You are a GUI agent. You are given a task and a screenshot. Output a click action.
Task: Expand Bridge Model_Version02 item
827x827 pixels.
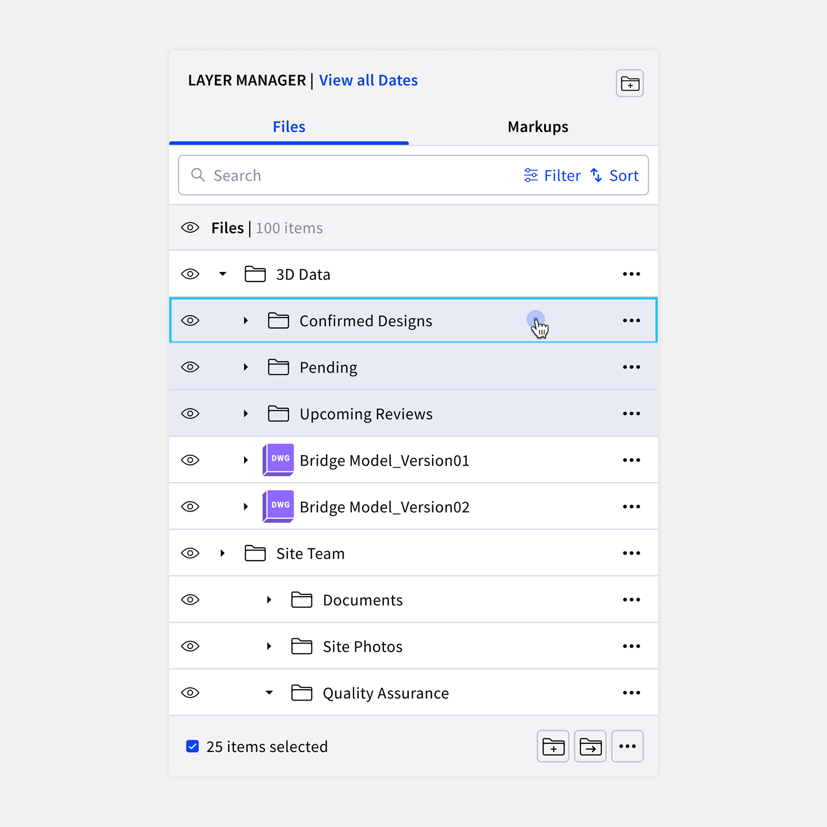[246, 507]
